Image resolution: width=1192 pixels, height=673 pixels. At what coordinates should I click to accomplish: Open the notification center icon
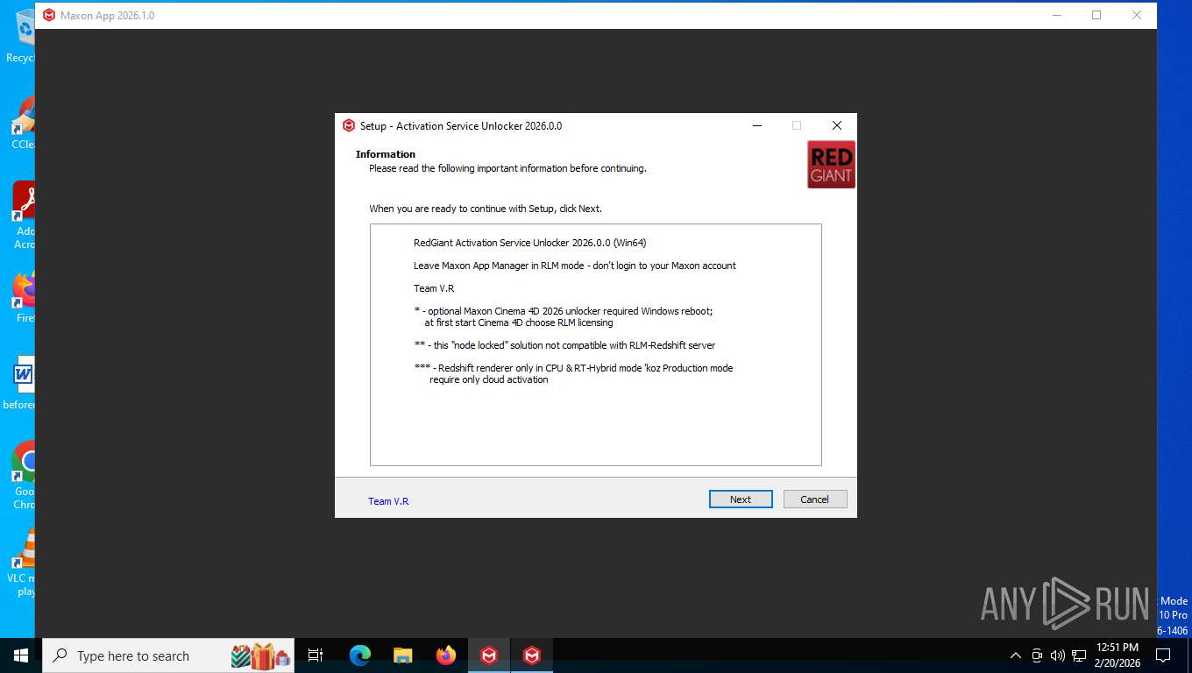[x=1163, y=655]
